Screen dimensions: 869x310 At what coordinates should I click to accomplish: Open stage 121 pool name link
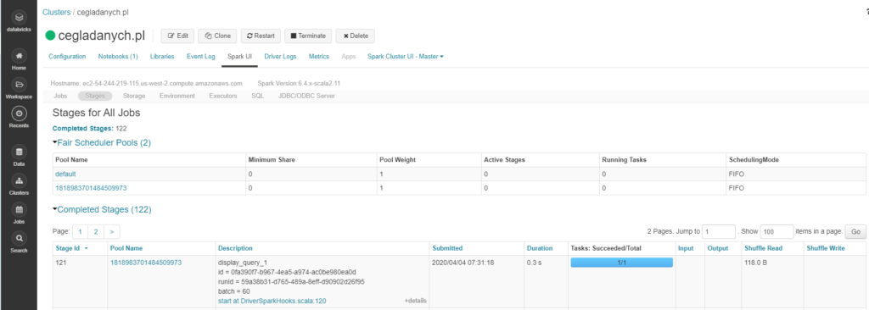pos(146,263)
